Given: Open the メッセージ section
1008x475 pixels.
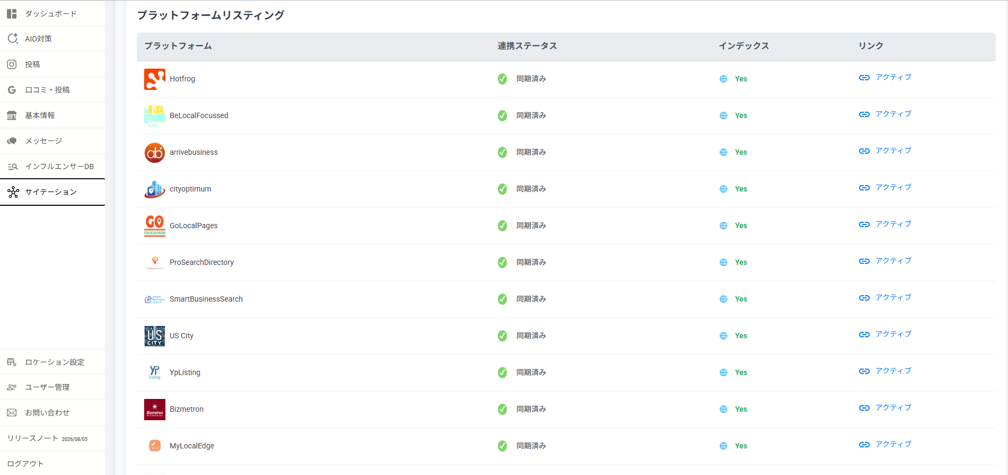Looking at the screenshot, I should [x=52, y=141].
